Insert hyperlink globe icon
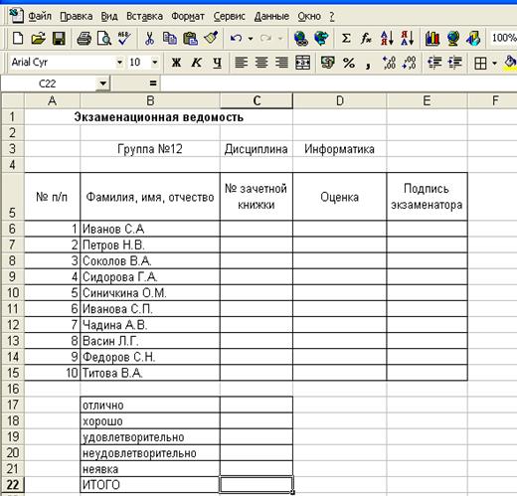Viewport: 517px width, 496px height. [300, 38]
